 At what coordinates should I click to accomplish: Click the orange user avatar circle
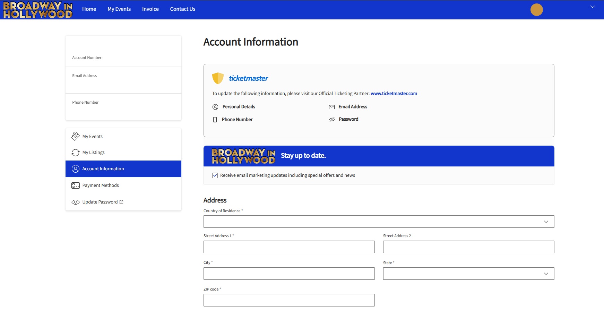point(536,10)
